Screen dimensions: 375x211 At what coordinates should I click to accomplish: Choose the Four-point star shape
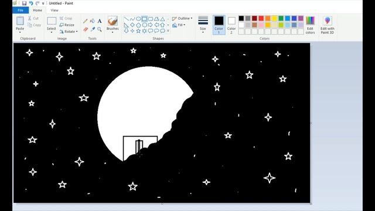(132, 30)
